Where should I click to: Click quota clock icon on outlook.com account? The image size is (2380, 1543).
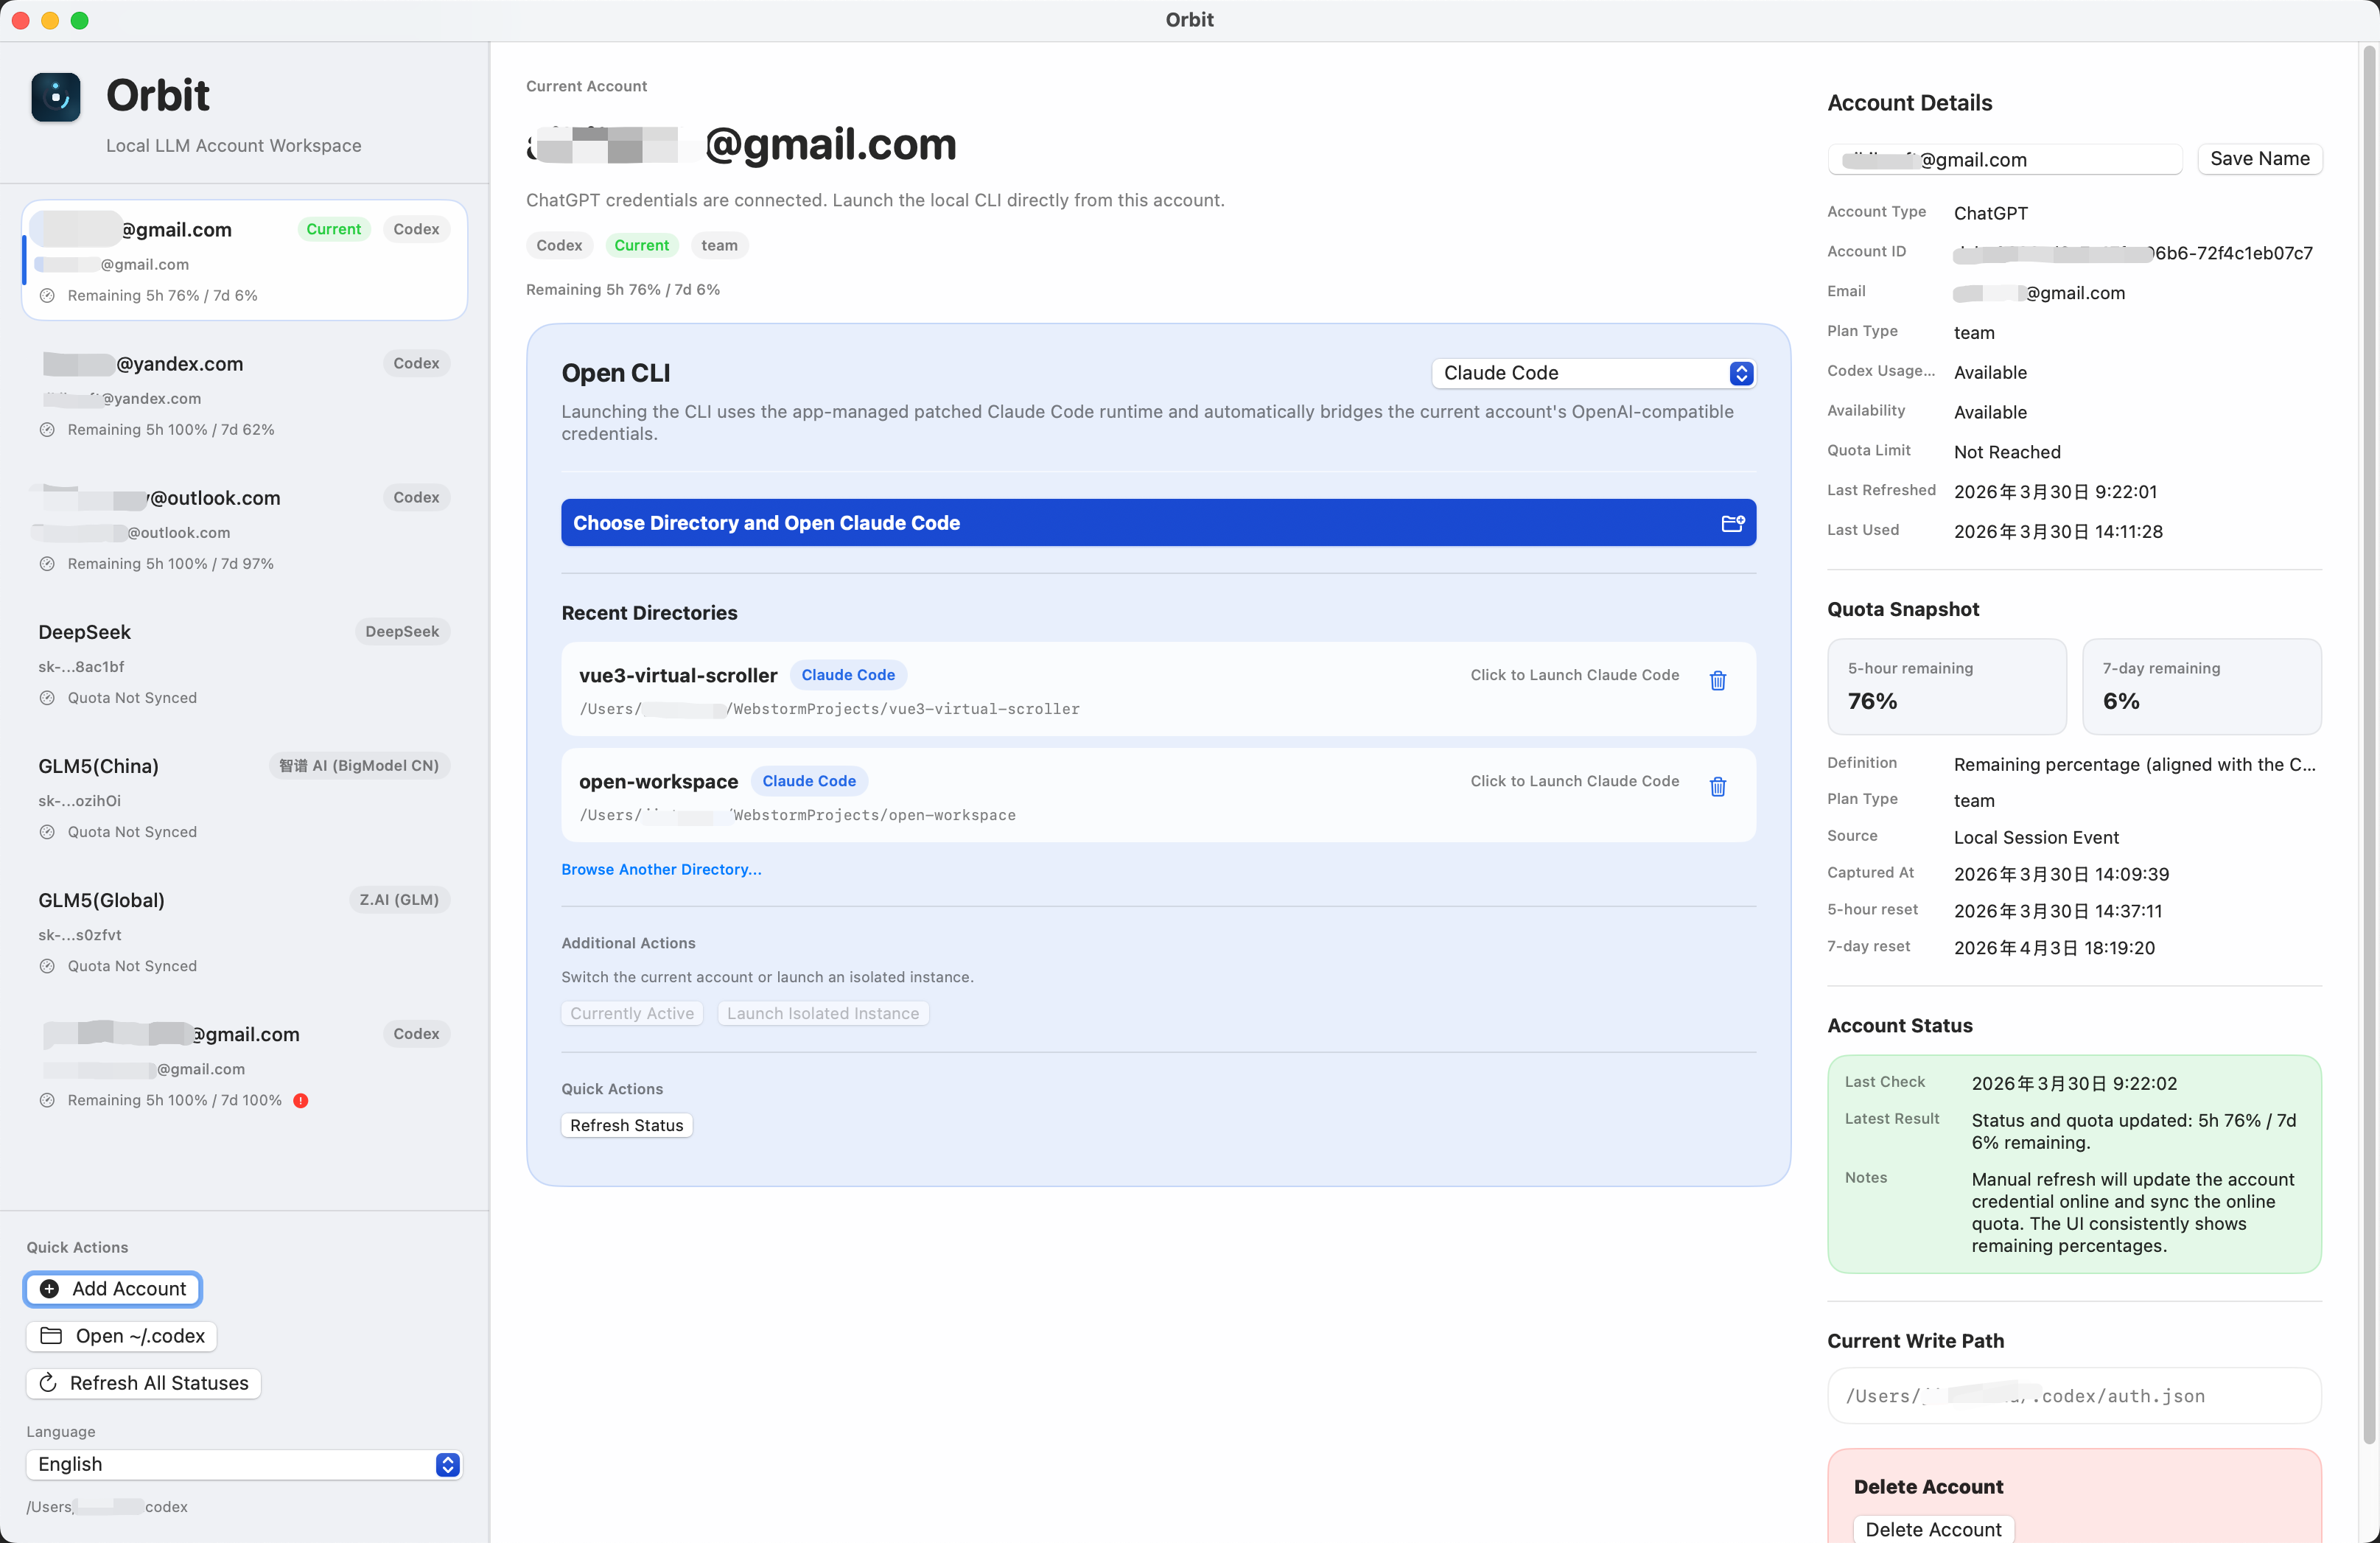pyautogui.click(x=47, y=564)
